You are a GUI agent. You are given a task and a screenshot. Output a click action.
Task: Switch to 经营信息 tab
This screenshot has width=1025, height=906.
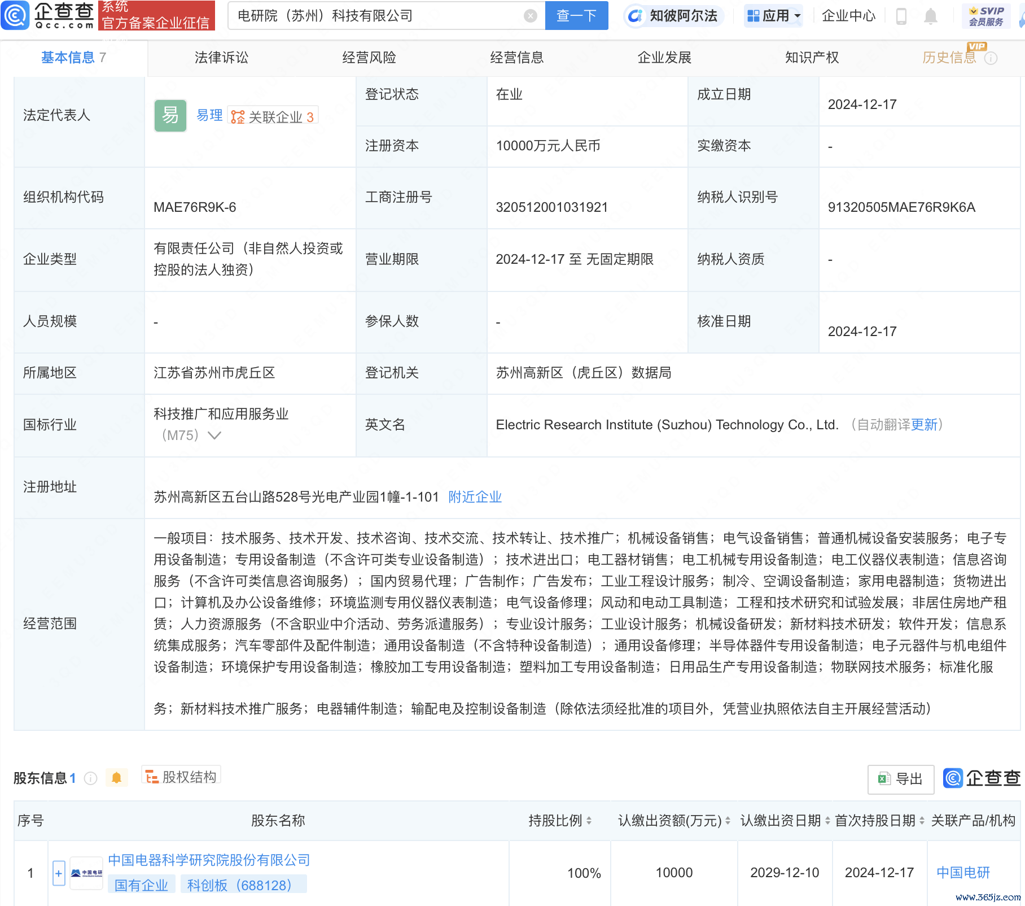(517, 58)
